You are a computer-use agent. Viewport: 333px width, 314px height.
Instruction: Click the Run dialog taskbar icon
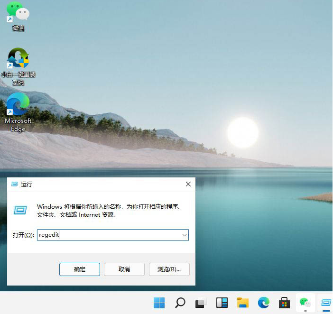326,302
